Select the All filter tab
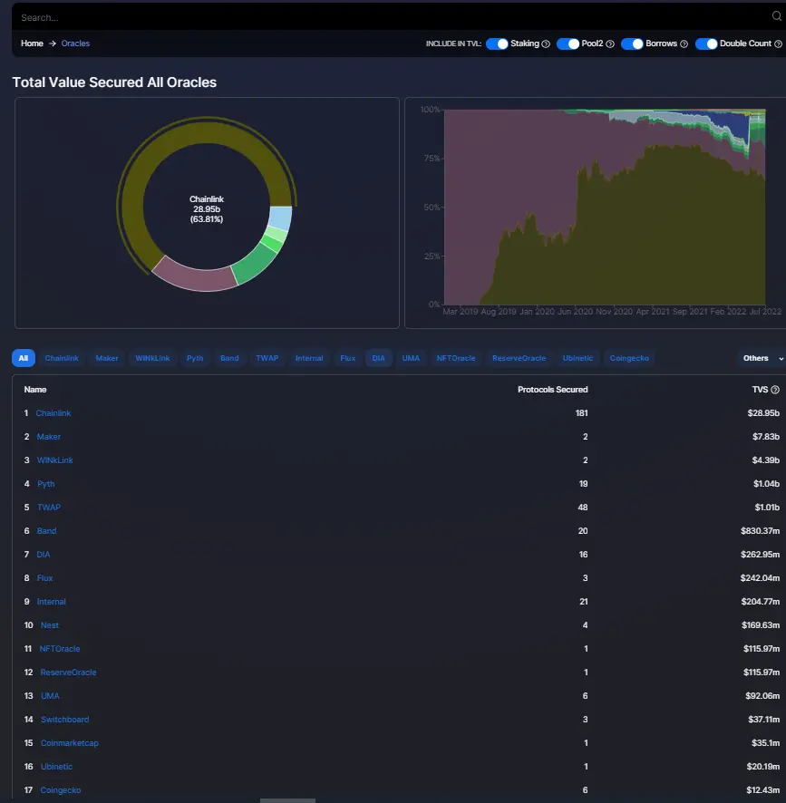This screenshot has height=803, width=786. tap(24, 358)
